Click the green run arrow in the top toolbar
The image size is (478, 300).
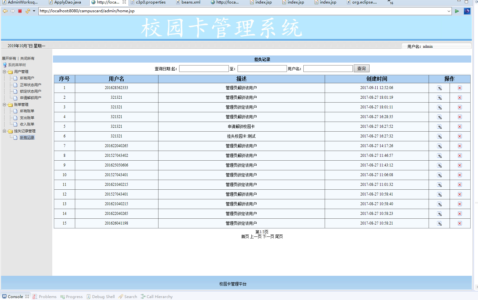(457, 11)
